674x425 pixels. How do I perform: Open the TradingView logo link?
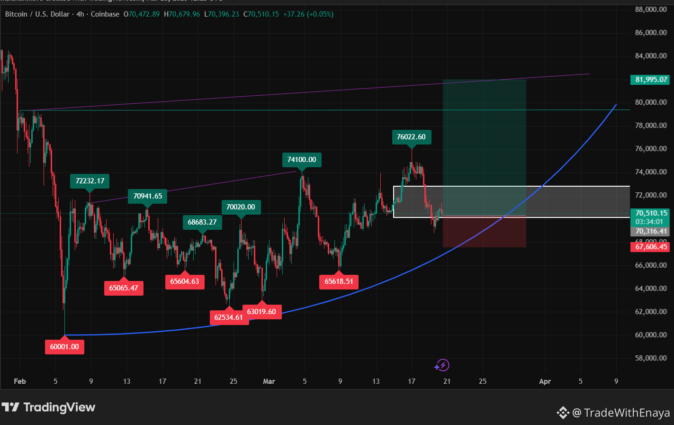(48, 407)
